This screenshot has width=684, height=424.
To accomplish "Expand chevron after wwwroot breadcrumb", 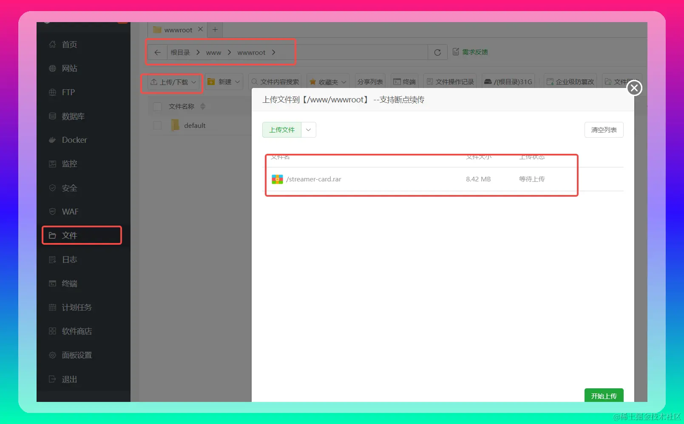I will pos(274,52).
